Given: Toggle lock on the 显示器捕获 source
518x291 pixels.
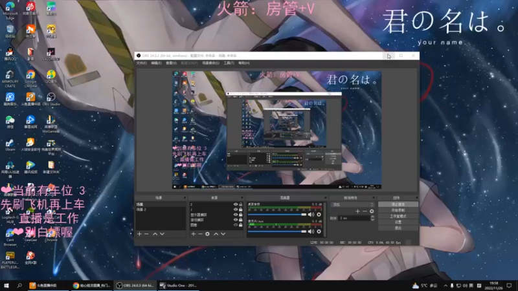Looking at the screenshot, I should tap(241, 215).
